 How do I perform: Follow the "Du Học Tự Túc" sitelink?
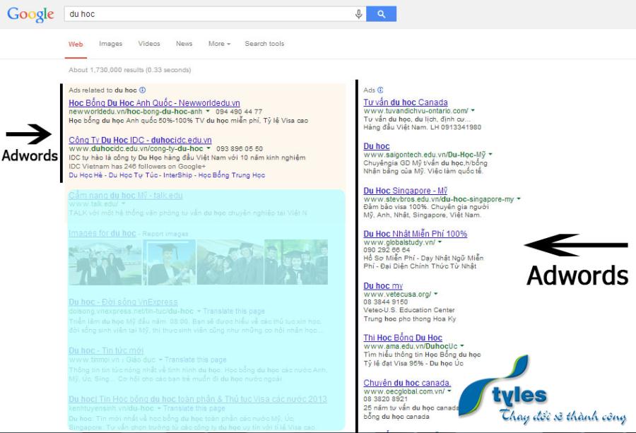coord(134,175)
